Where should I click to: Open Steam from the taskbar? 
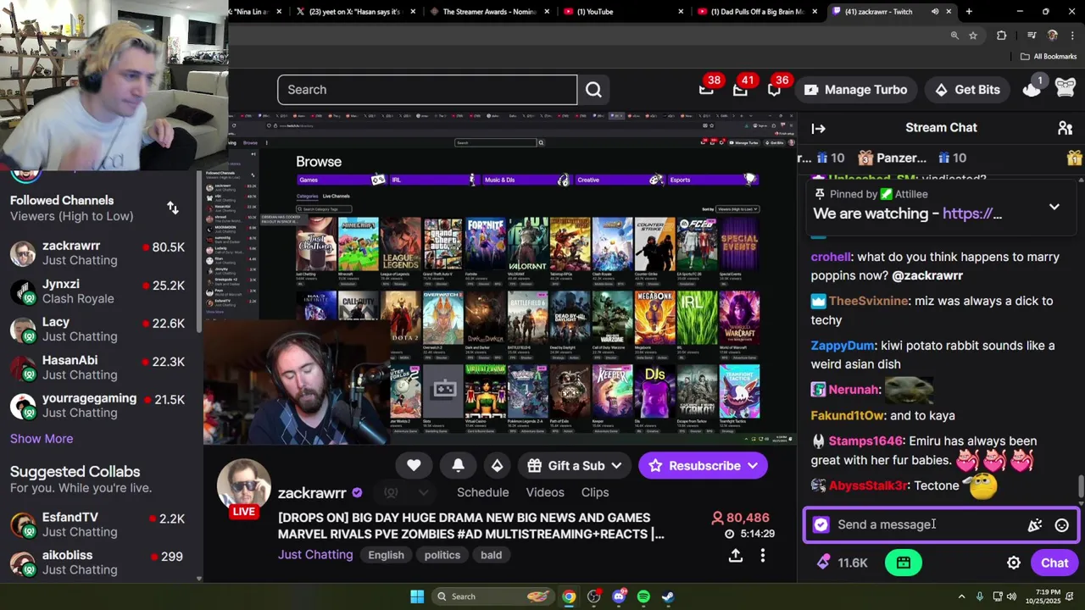click(668, 596)
